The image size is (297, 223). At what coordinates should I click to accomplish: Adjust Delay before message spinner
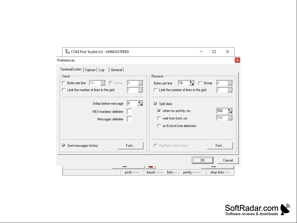[140, 103]
